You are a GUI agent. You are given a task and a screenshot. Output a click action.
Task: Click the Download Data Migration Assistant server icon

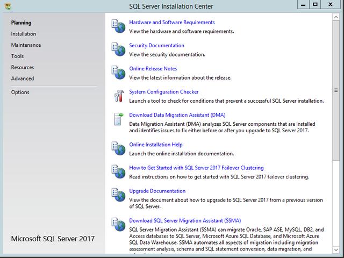tap(119, 119)
